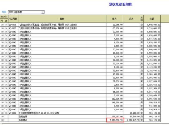Open the 2203 预收账款 subject dropdown arrow
The image size is (169, 125).
pos(43,12)
